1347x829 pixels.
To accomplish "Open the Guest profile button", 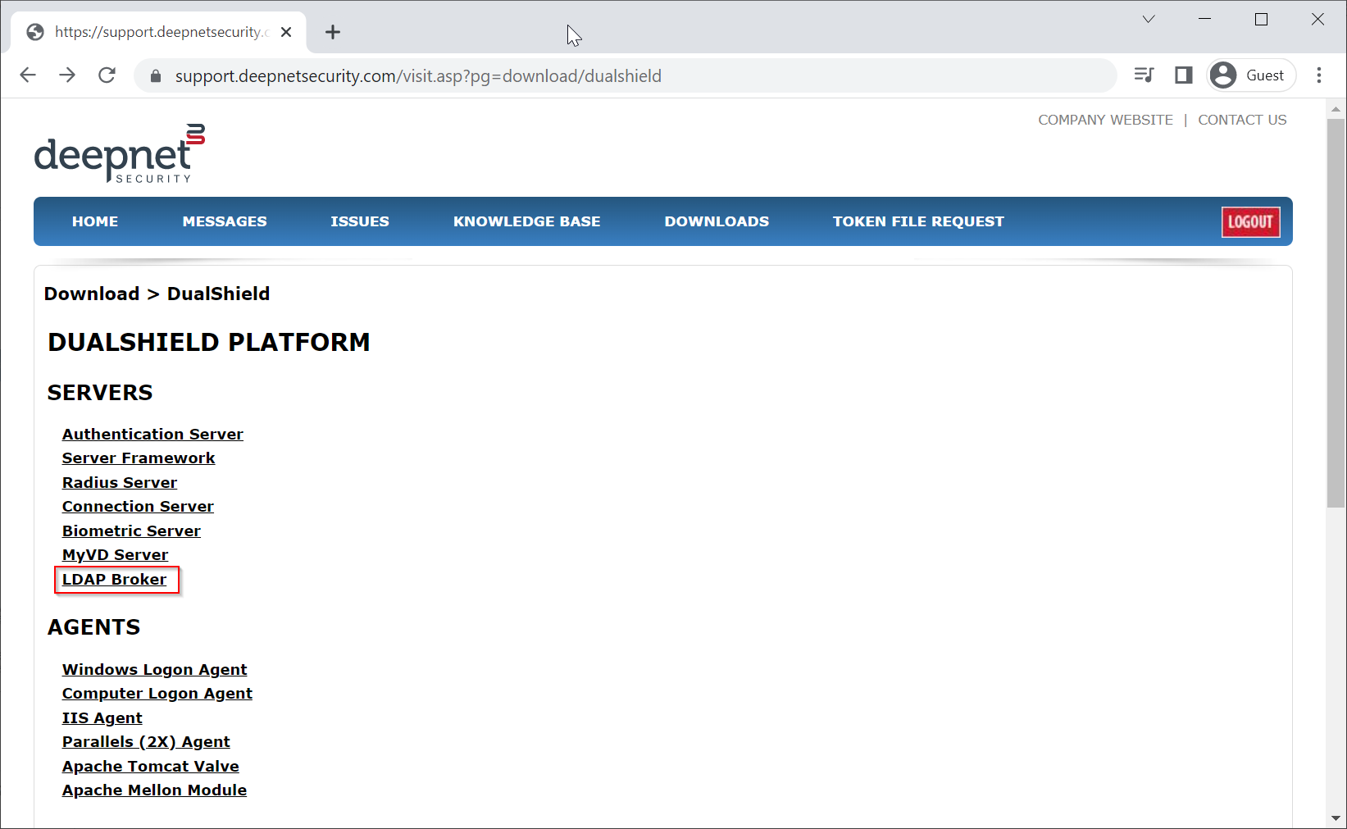I will pyautogui.click(x=1251, y=75).
